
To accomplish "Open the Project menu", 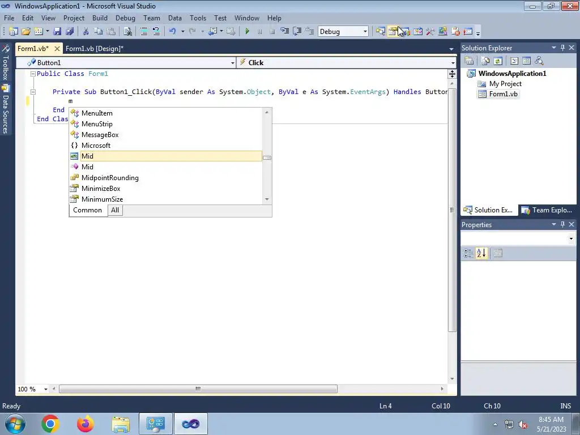I will [74, 18].
